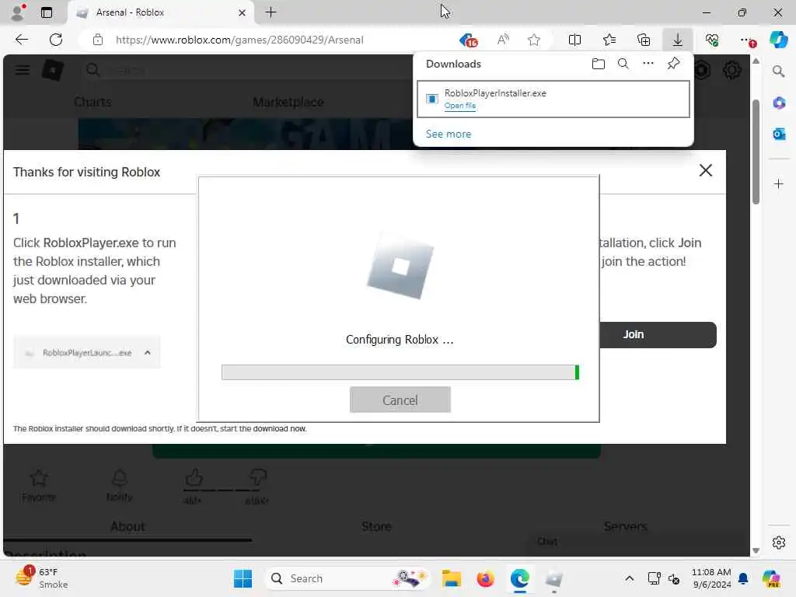Click Favorite star below game
The height and width of the screenshot is (597, 796).
point(39,485)
